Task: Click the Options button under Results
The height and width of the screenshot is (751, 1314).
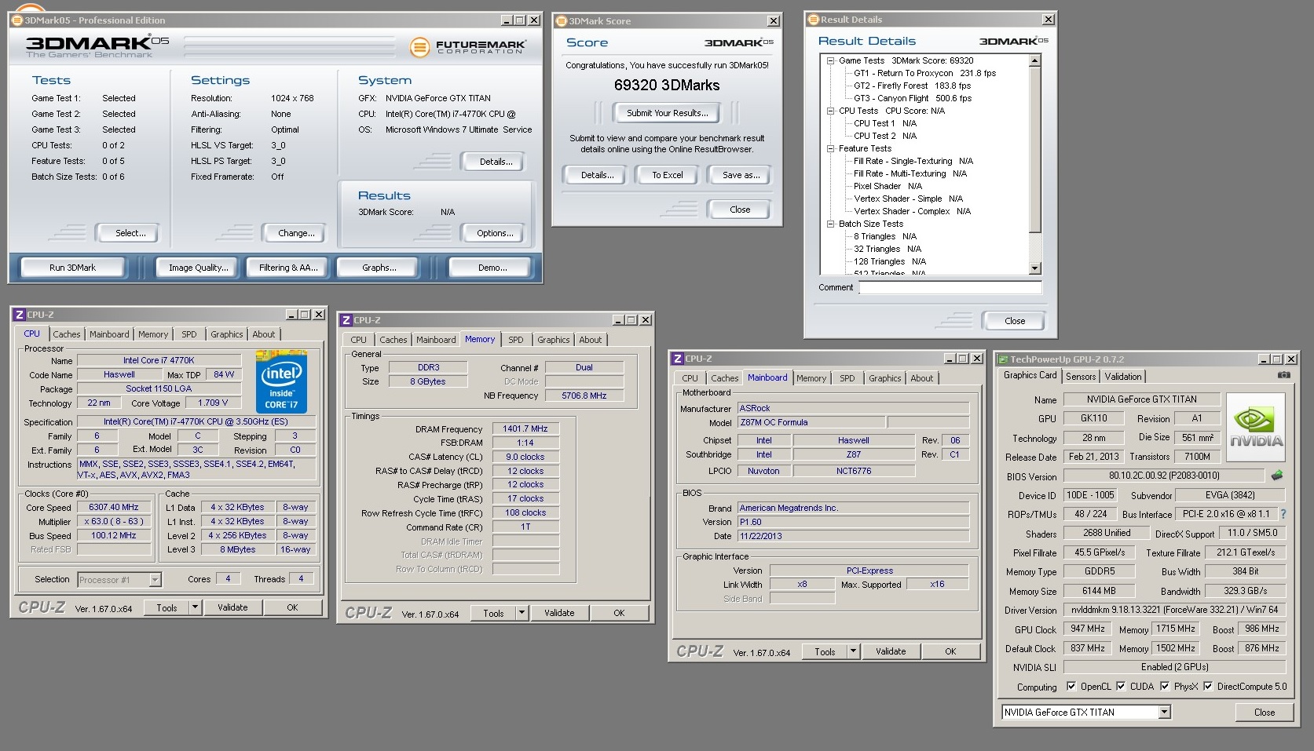Action: click(495, 233)
